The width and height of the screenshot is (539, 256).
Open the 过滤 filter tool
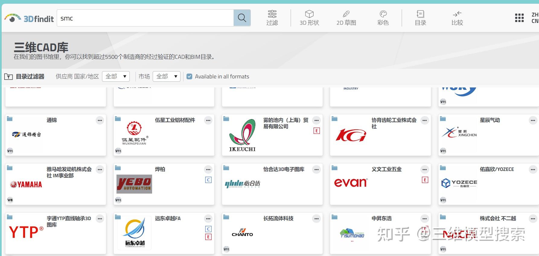tap(272, 18)
